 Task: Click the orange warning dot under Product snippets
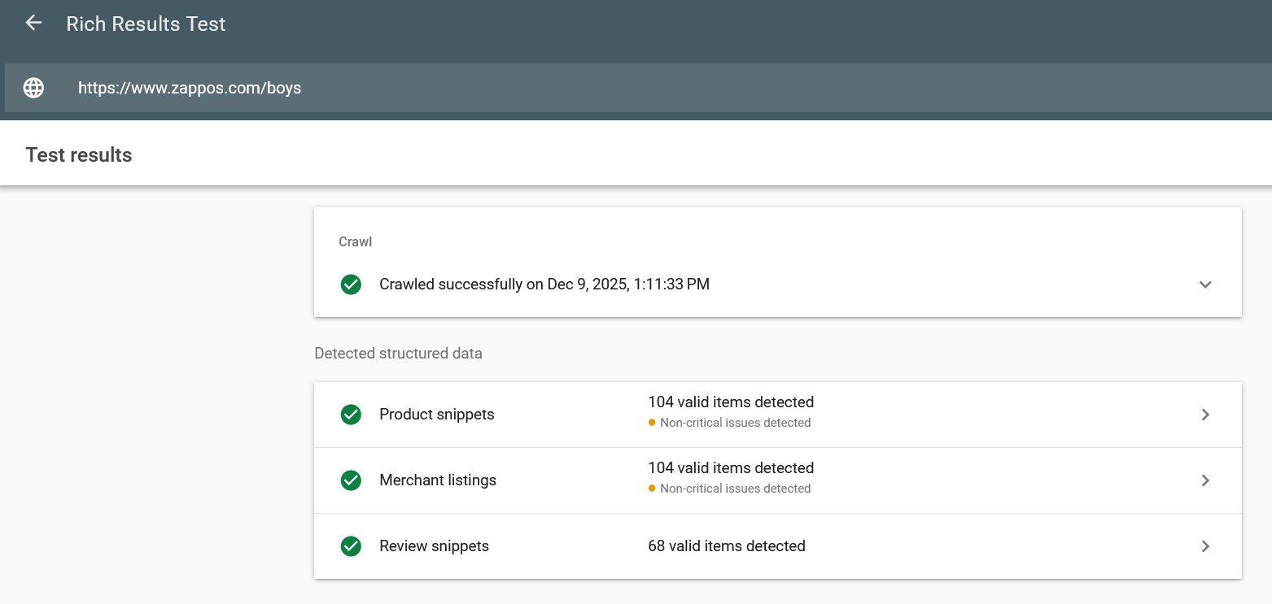coord(651,423)
